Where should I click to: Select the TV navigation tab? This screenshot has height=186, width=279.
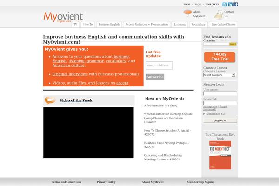click(x=75, y=24)
